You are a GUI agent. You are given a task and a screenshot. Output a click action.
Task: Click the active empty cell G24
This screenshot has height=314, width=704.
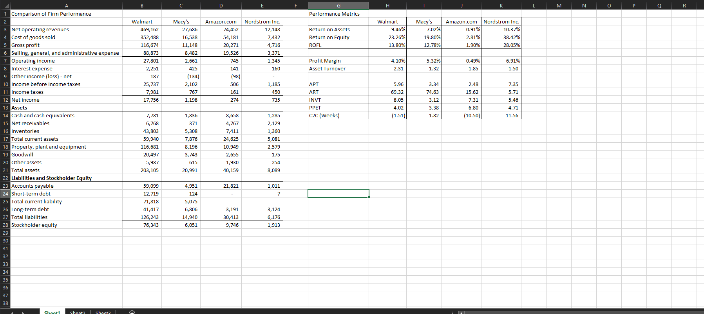338,194
